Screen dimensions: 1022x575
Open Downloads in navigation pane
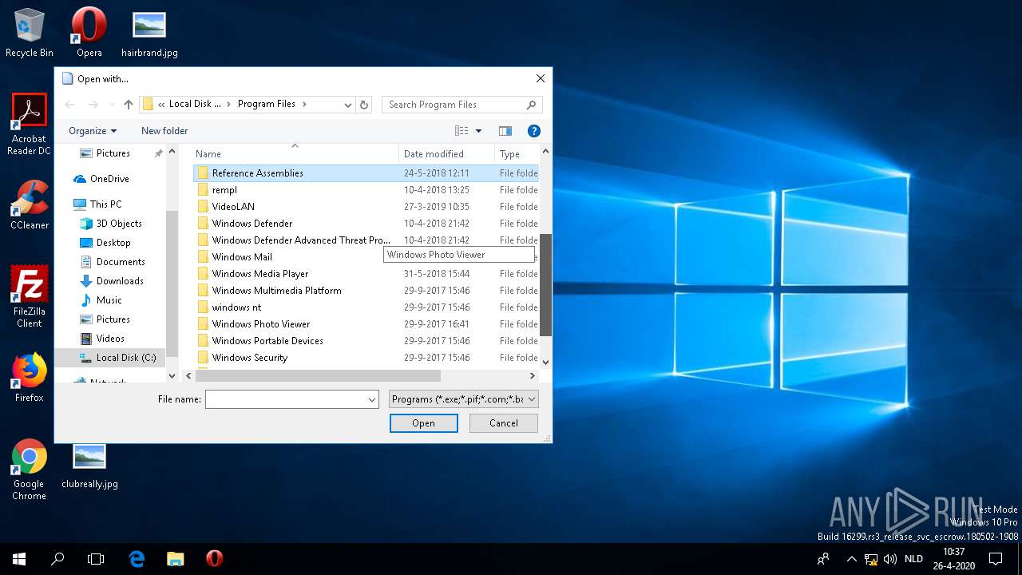[120, 281]
